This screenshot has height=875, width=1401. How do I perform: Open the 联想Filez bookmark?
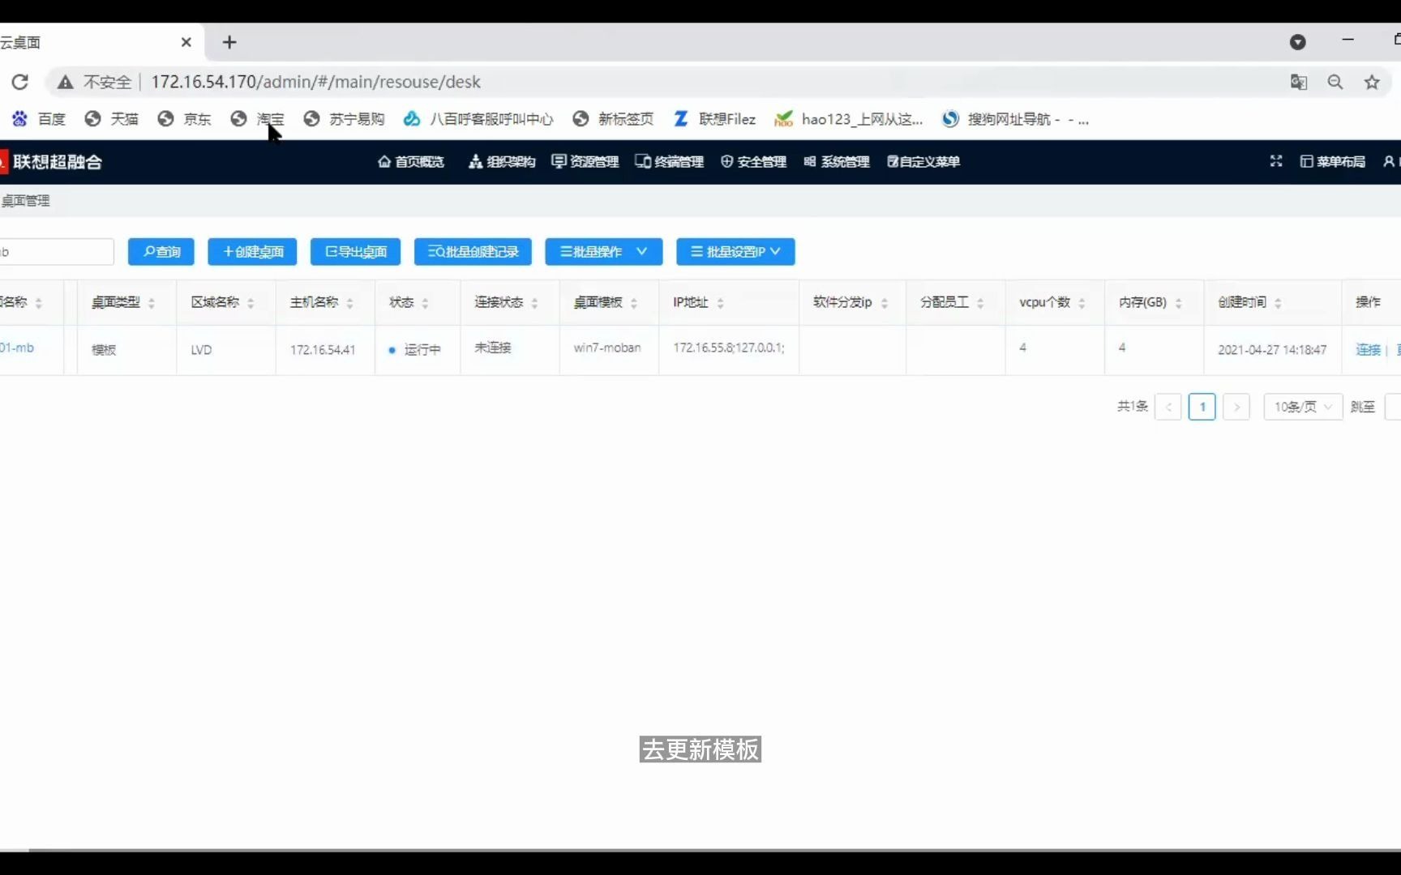[x=714, y=119]
